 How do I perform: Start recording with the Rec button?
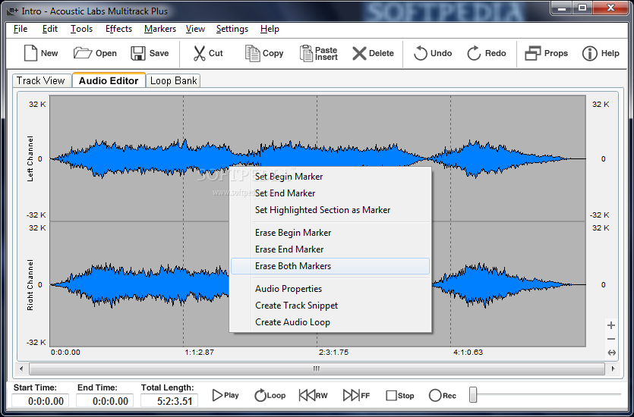tap(443, 396)
